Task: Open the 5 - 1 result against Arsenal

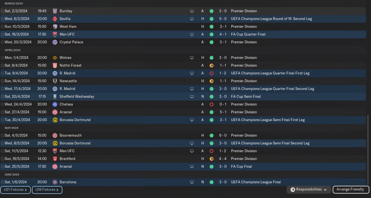Action: [x=223, y=112]
